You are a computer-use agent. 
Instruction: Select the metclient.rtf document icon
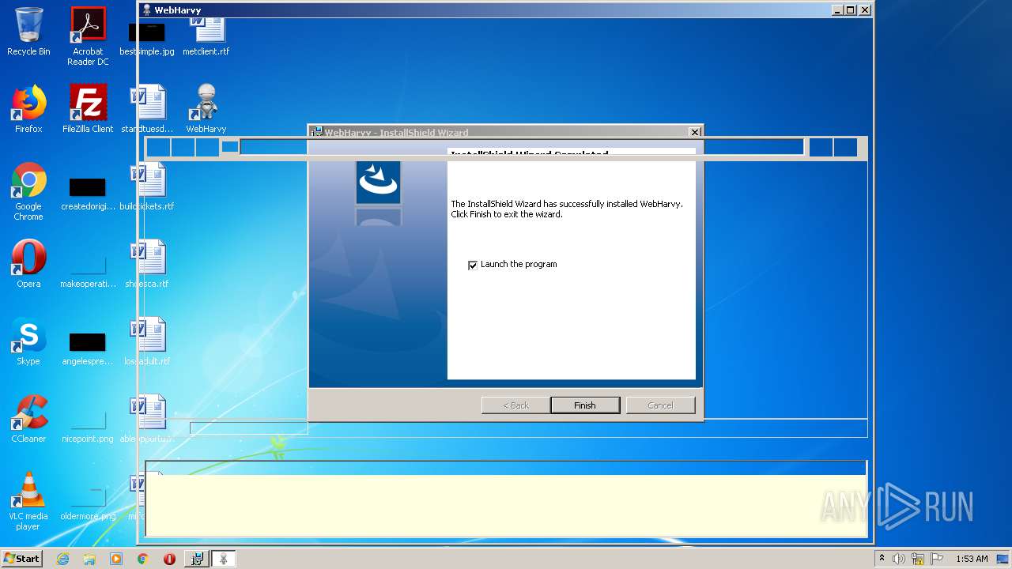click(206, 36)
